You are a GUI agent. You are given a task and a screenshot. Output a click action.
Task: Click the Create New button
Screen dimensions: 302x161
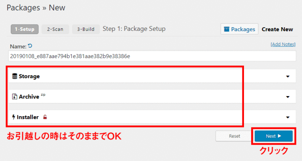click(x=277, y=29)
